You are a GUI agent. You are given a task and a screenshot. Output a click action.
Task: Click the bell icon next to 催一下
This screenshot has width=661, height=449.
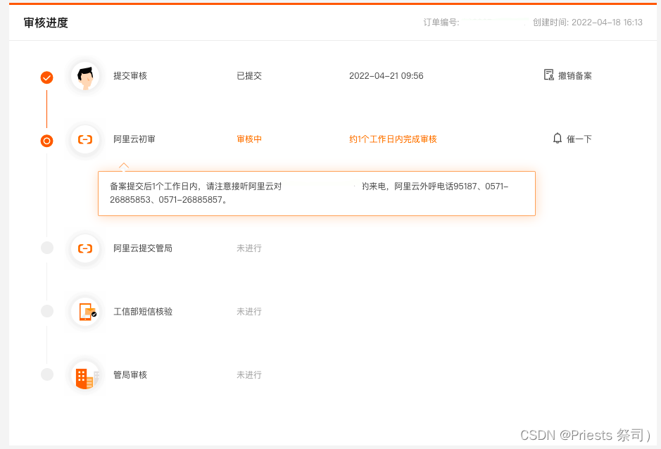pos(558,138)
